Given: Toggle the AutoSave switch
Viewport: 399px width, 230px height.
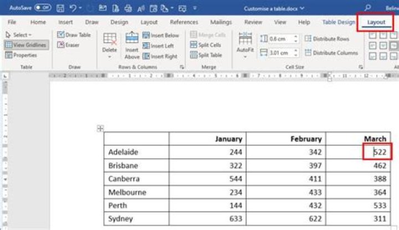Looking at the screenshot, I should point(43,8).
